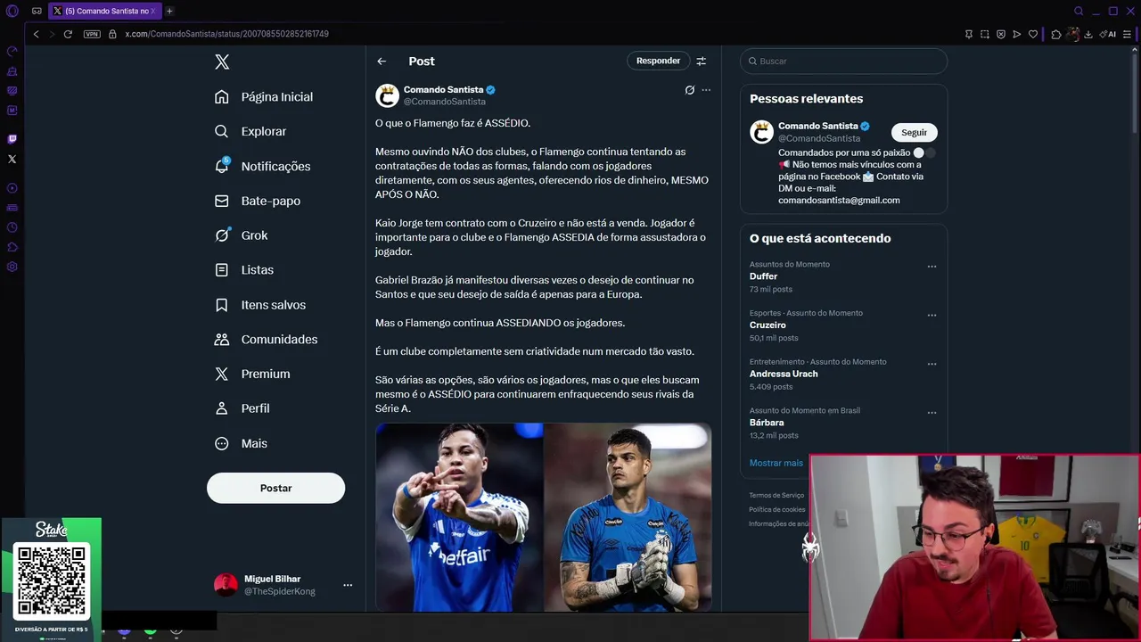This screenshot has height=642, width=1141.
Task: Open Notificações
Action: tap(262, 166)
